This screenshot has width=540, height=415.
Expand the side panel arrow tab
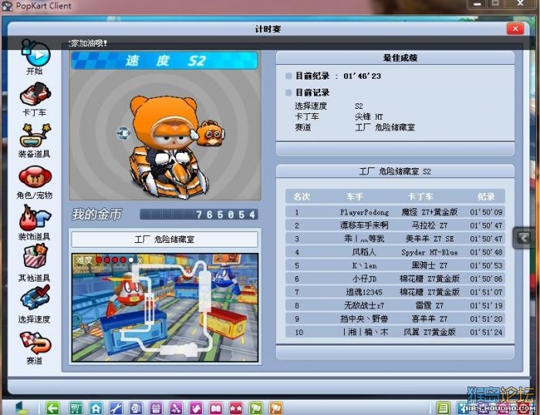coord(524,238)
